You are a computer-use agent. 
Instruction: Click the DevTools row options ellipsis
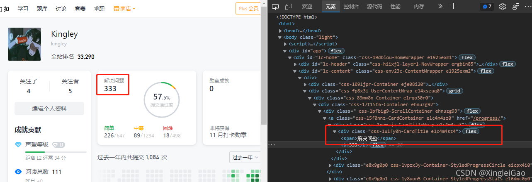click(272, 145)
